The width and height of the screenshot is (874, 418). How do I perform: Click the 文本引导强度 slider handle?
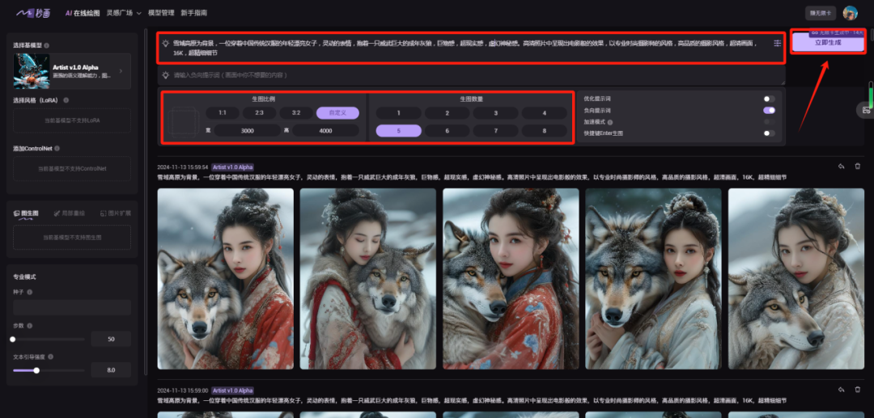click(x=36, y=370)
